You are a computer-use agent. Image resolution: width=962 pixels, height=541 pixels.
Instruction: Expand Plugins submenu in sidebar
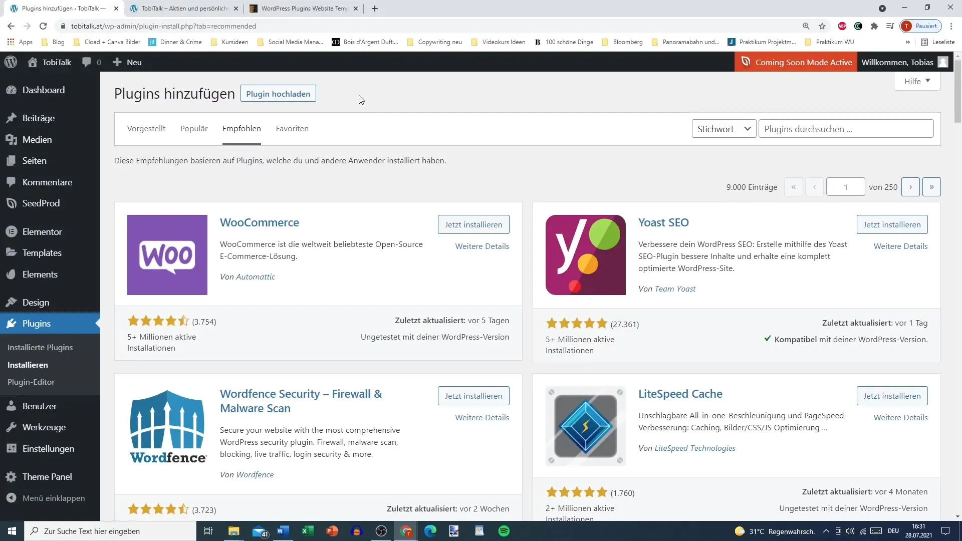[x=37, y=323]
